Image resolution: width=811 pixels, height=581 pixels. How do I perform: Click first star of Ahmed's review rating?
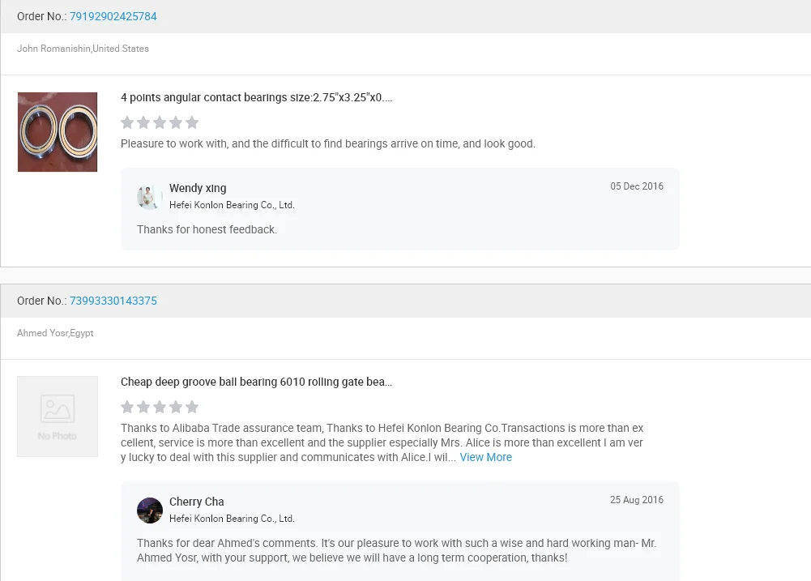pyautogui.click(x=127, y=407)
